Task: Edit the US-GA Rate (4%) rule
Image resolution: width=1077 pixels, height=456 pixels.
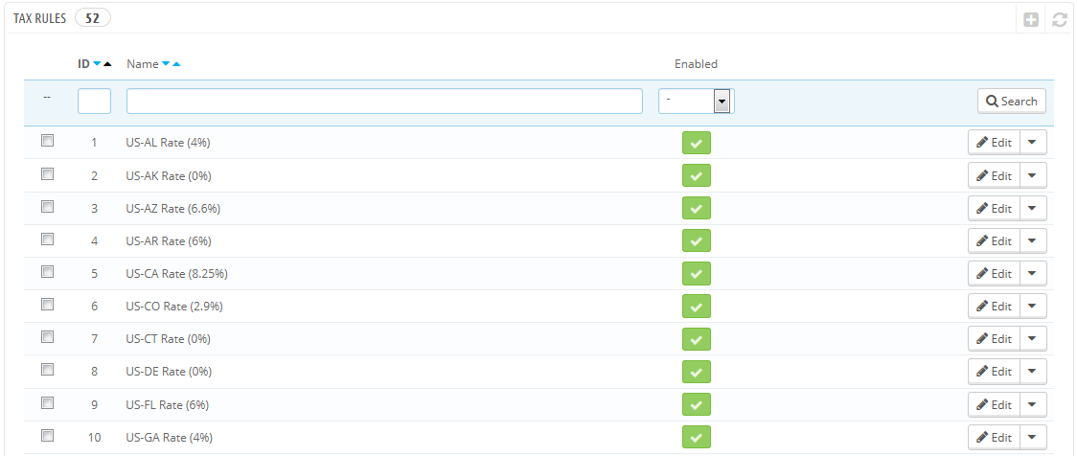Action: [994, 437]
